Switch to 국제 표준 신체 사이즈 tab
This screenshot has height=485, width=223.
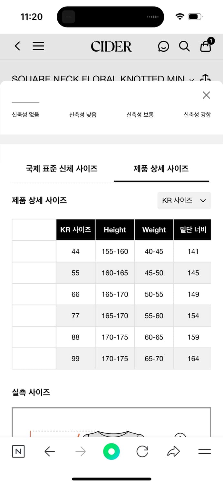pos(62,168)
